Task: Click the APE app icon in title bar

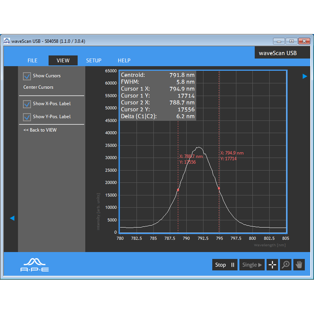Action: [x=7, y=41]
